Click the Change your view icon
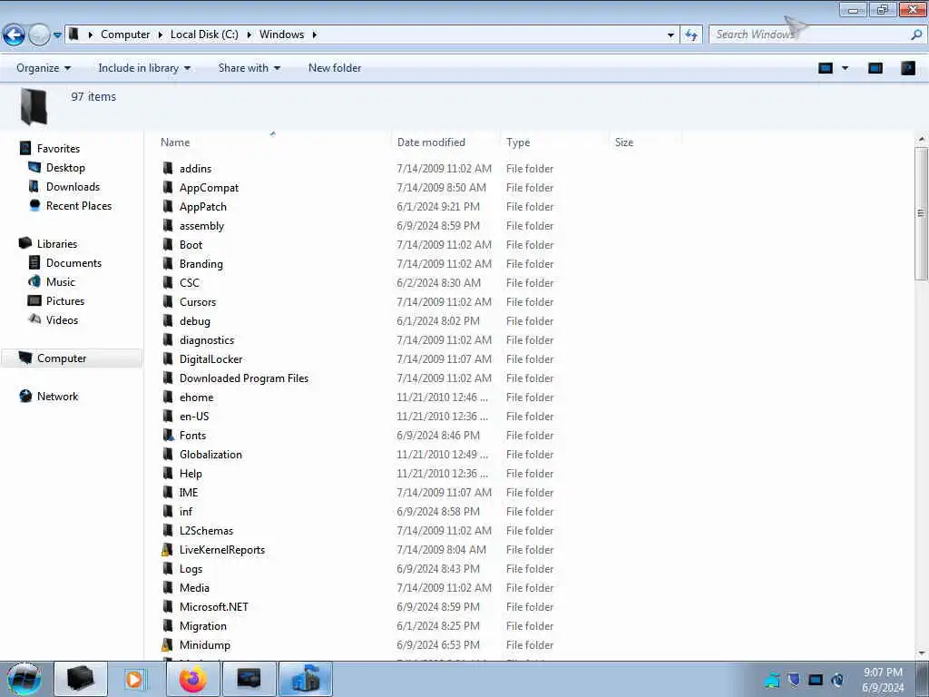This screenshot has width=929, height=697. [826, 68]
